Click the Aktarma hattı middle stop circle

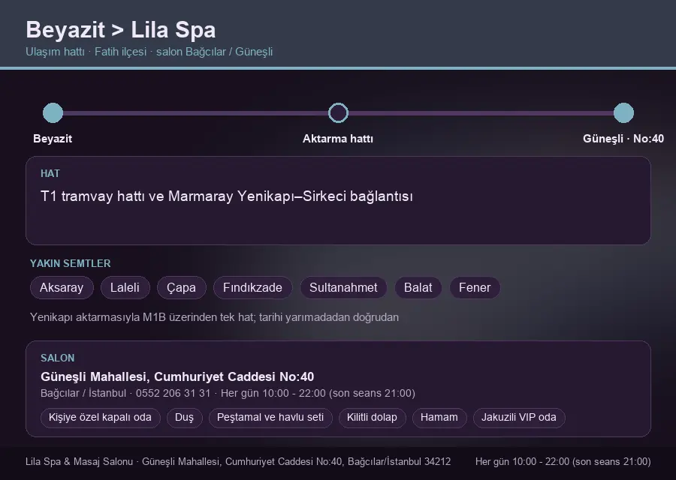[338, 112]
